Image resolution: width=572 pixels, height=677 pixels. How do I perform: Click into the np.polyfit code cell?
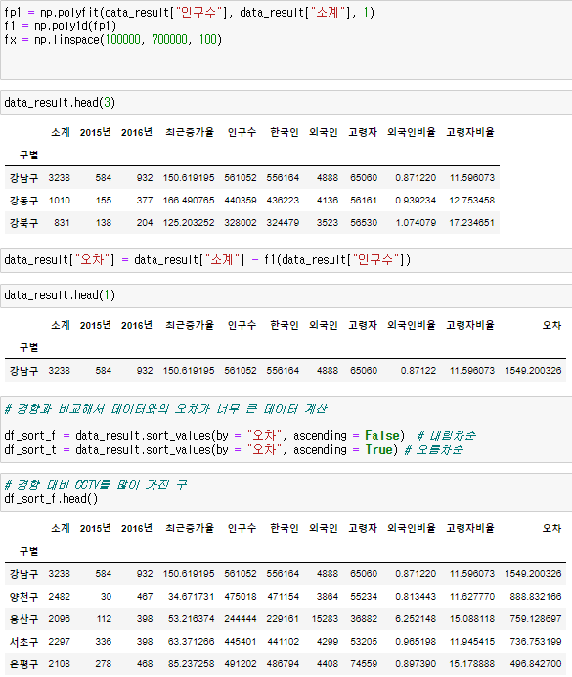click(x=286, y=39)
